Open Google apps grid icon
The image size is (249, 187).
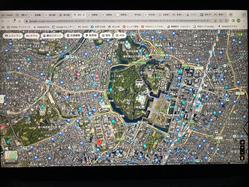click(x=232, y=35)
